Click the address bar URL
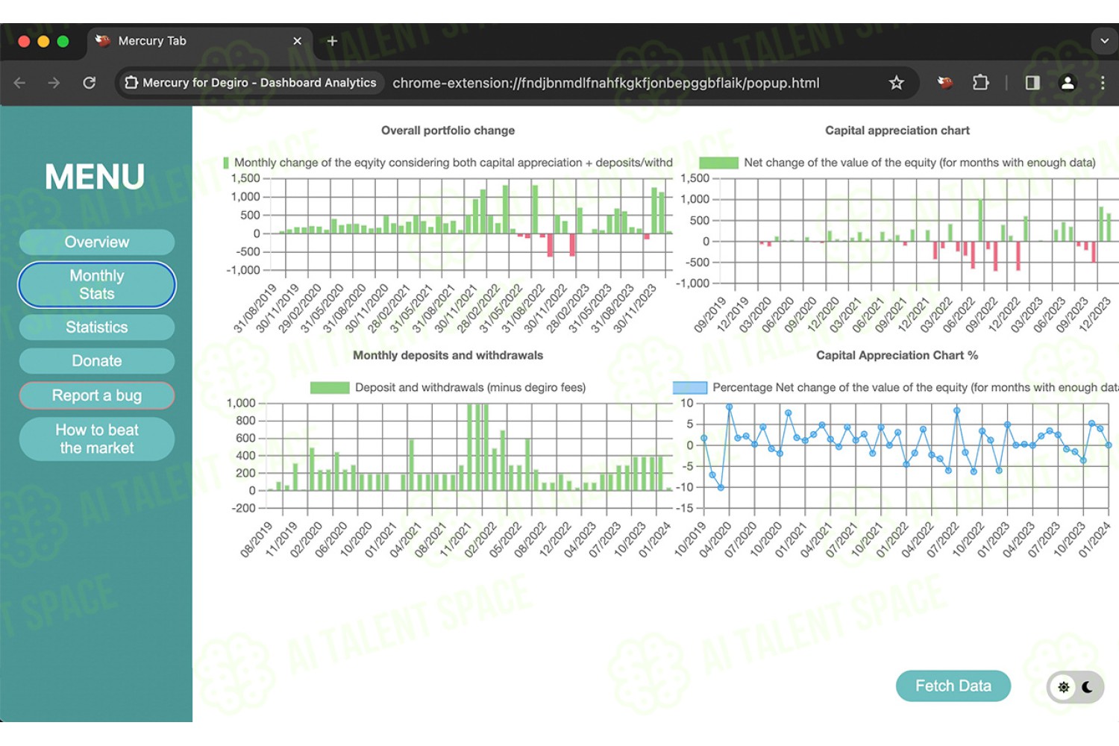Screen dimensions: 1119x746 click(x=606, y=83)
